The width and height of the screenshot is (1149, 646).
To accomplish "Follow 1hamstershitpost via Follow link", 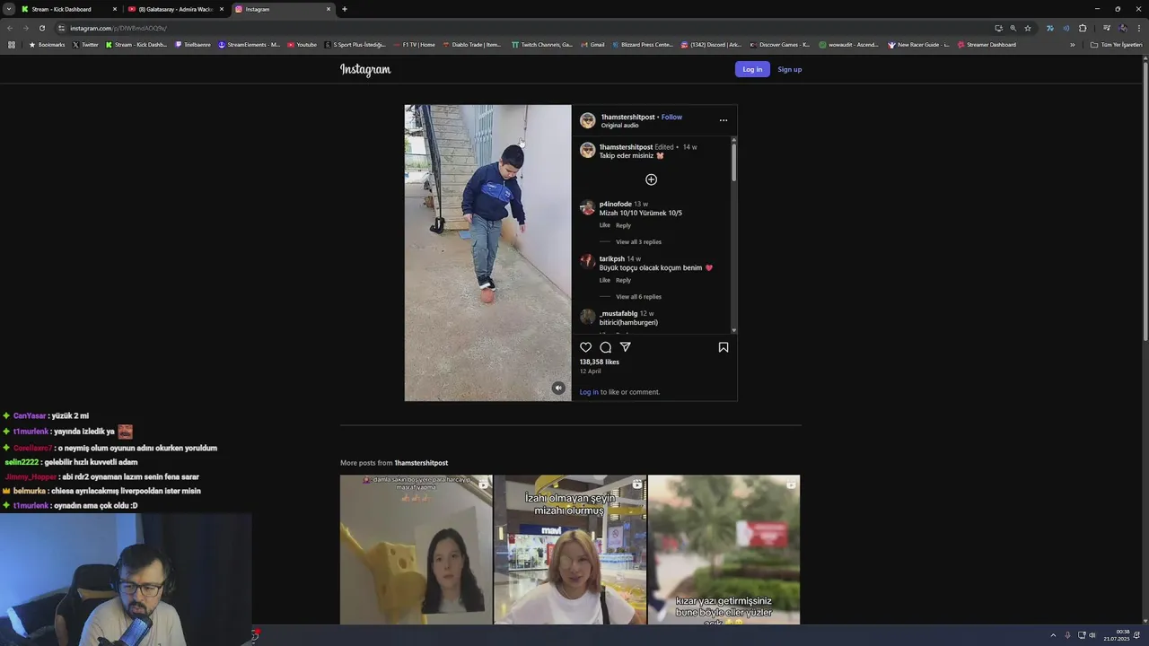I will [671, 117].
